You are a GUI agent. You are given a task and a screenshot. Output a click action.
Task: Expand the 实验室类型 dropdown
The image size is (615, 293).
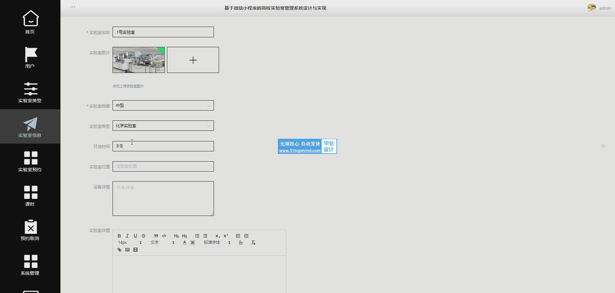tap(163, 126)
